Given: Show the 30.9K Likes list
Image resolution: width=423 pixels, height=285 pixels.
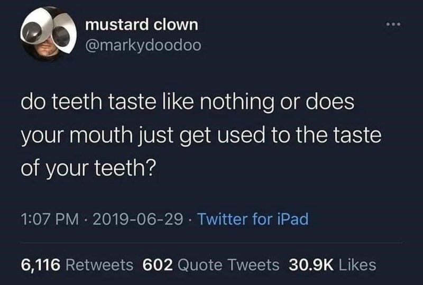Looking at the screenshot, I should coord(333,265).
